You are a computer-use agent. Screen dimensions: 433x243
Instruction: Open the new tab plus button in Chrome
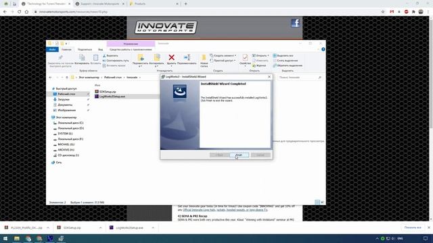[x=185, y=4]
